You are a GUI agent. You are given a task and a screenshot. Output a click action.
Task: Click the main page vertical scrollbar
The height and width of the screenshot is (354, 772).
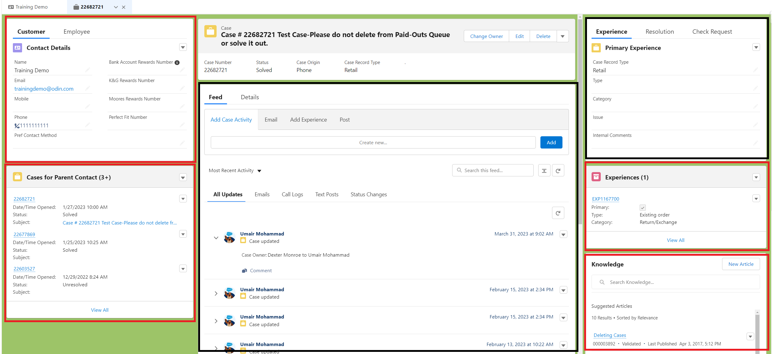(x=580, y=122)
